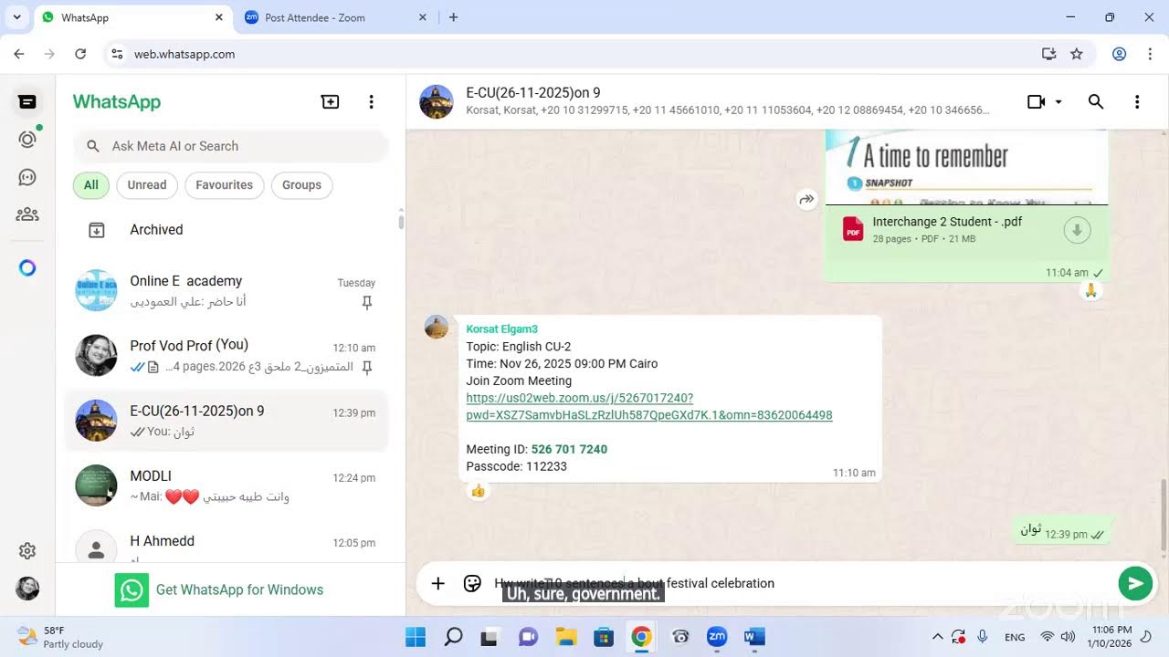Screen dimensions: 1169x657
Task: Open the Interchange 2 Student .pdf attachment
Action: [x=966, y=230]
